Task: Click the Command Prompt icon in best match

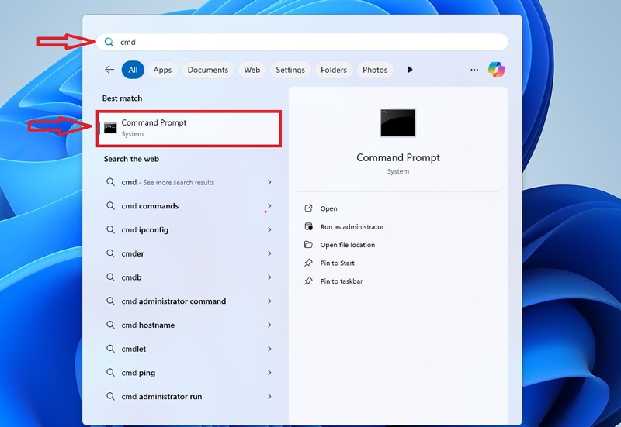Action: point(110,128)
